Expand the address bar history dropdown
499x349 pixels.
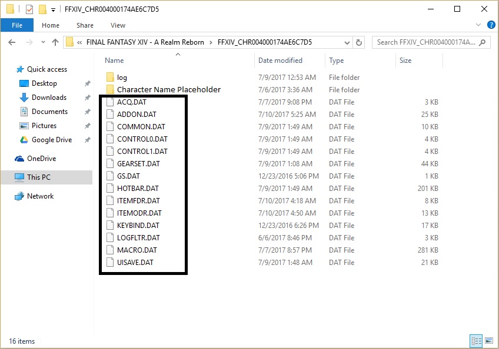click(347, 42)
